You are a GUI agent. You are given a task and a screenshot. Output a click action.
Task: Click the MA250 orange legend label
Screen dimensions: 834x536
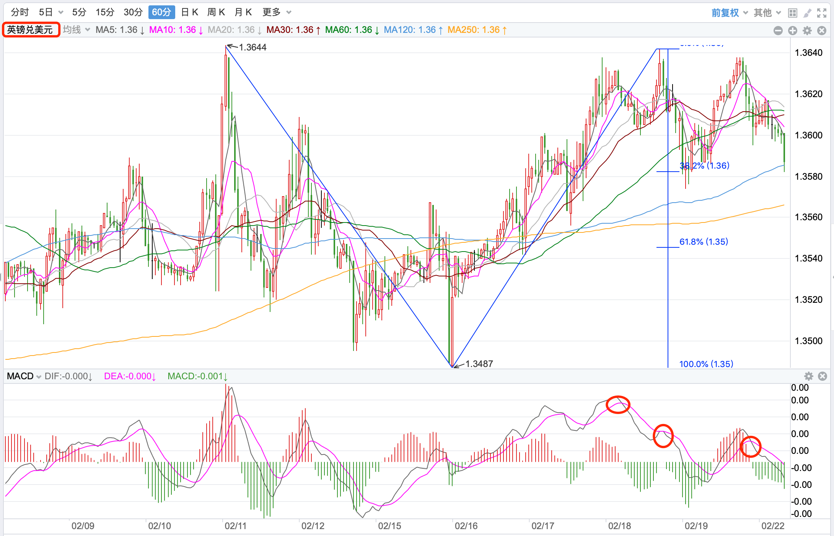tap(477, 30)
